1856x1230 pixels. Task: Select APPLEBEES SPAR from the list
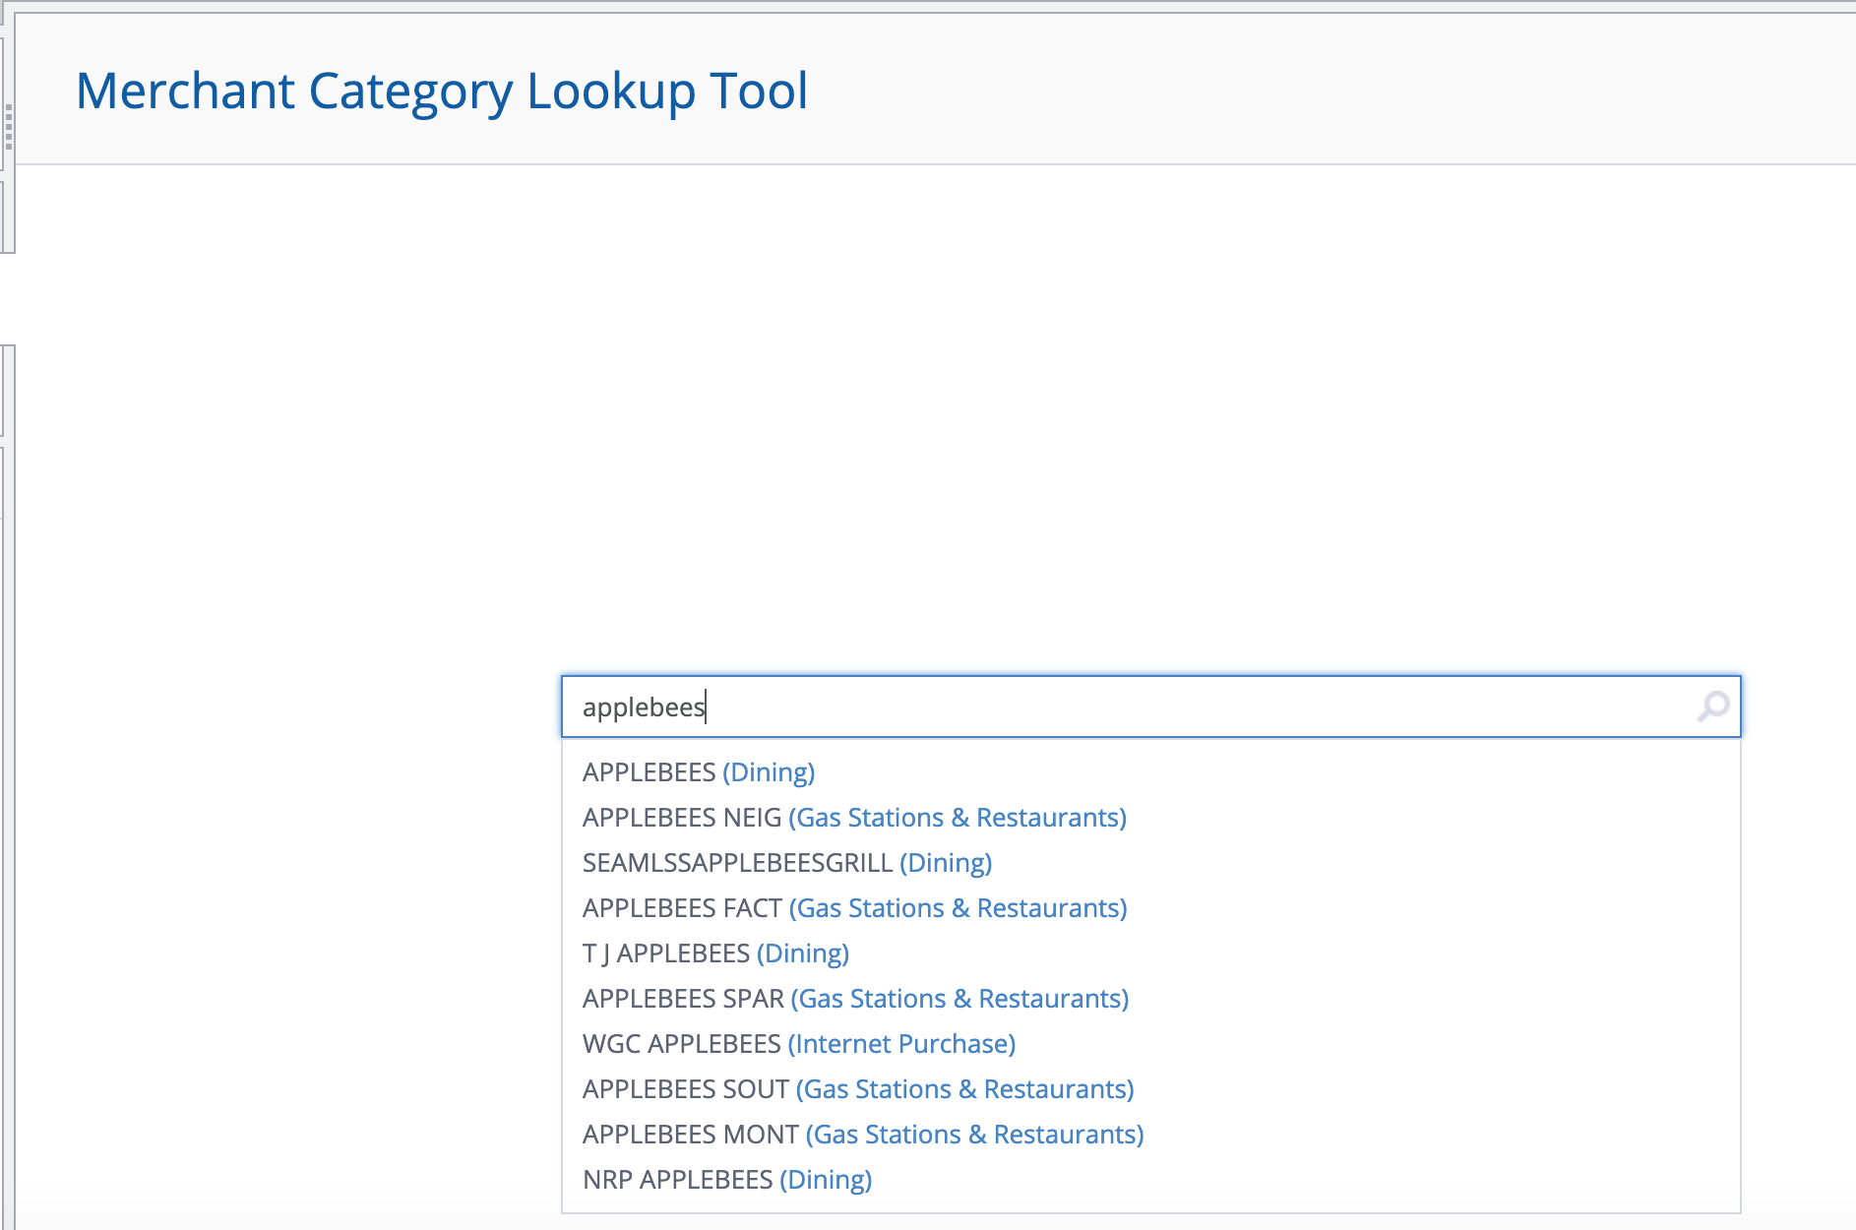tap(683, 999)
